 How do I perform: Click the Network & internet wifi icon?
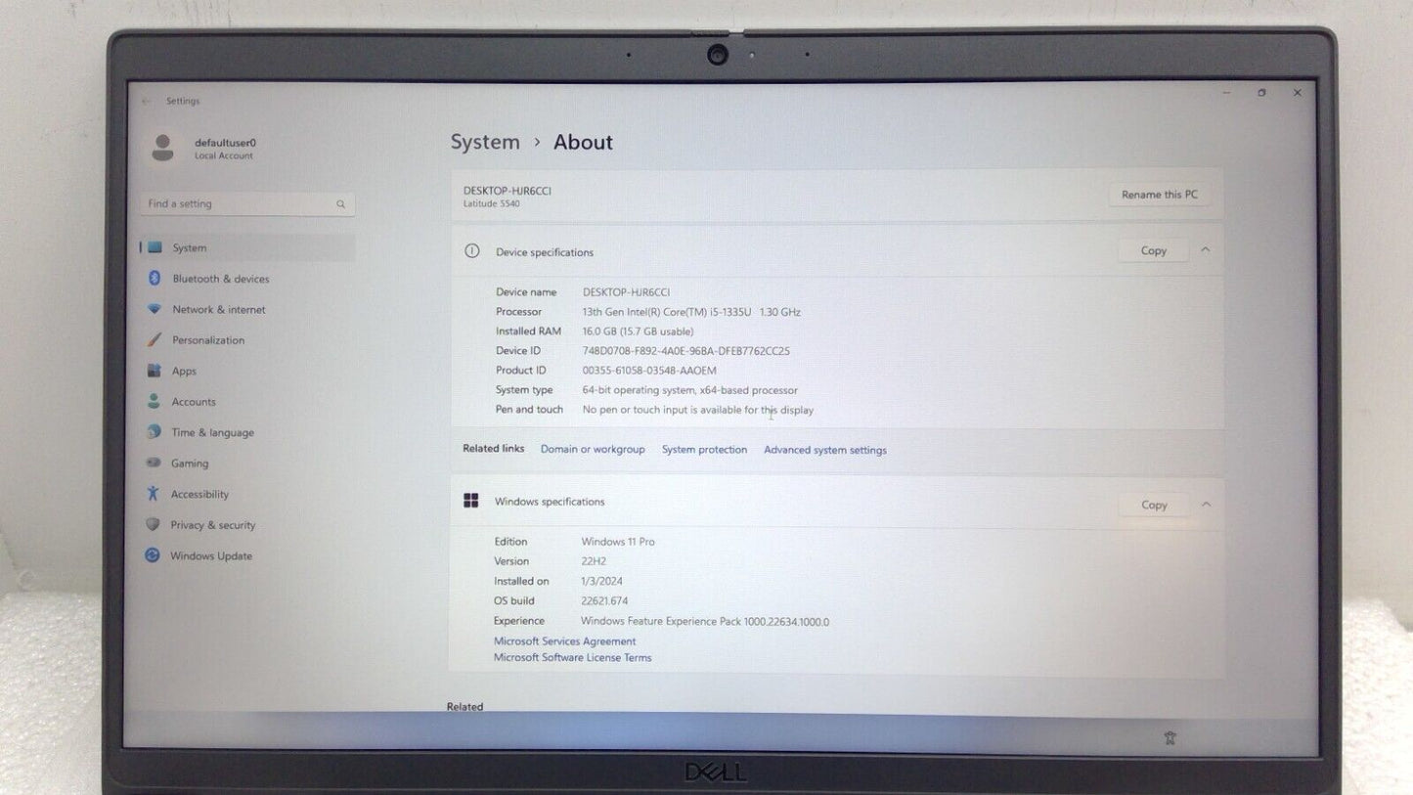(x=154, y=309)
